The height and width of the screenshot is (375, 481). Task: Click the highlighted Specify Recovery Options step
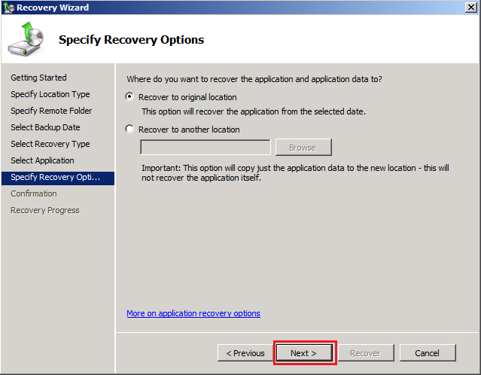(58, 177)
